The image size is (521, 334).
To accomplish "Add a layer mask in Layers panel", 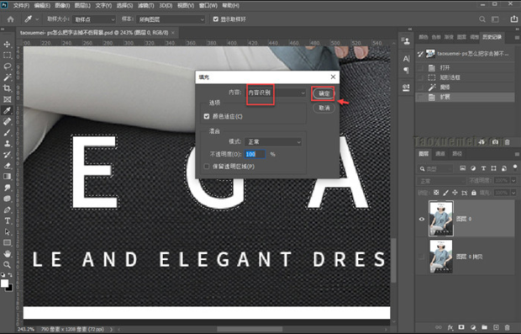I will click(x=461, y=327).
